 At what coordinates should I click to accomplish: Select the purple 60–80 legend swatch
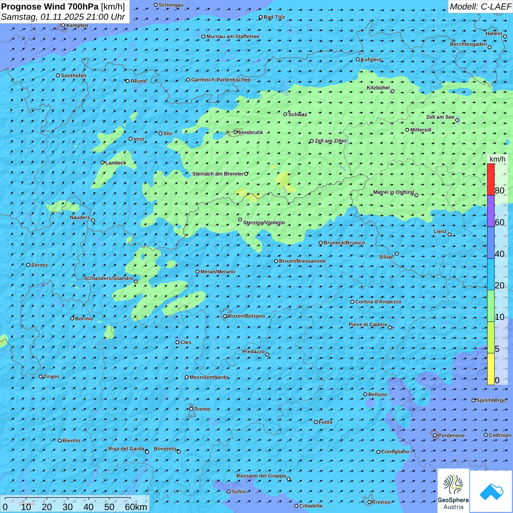click(x=491, y=211)
